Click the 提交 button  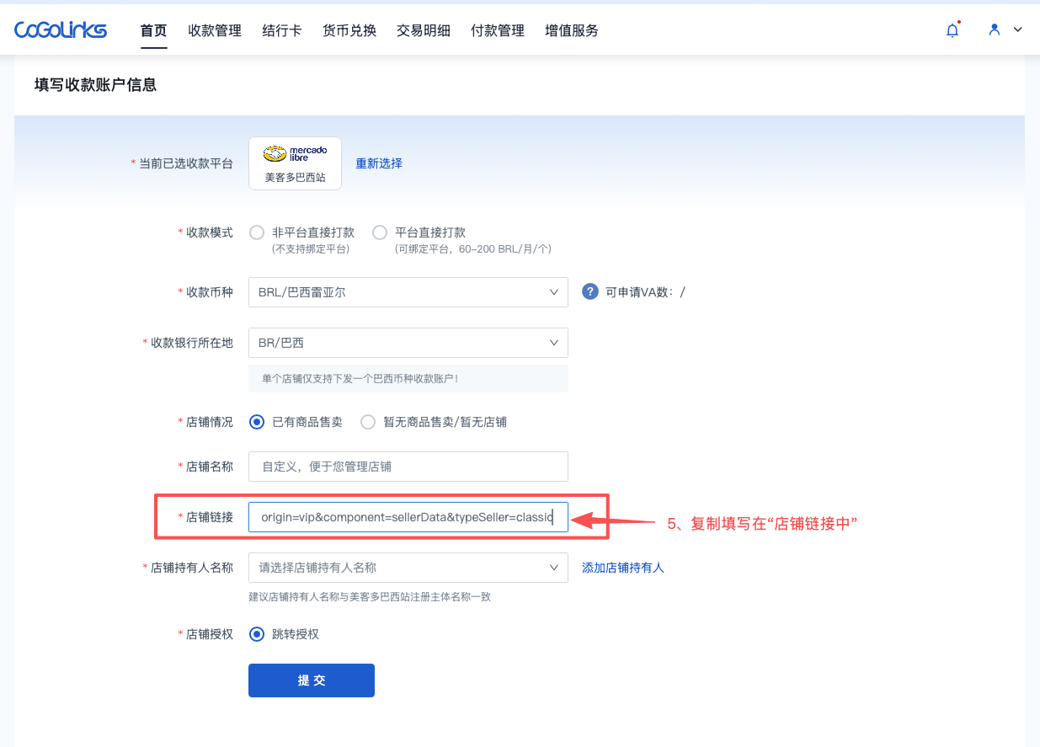point(312,680)
